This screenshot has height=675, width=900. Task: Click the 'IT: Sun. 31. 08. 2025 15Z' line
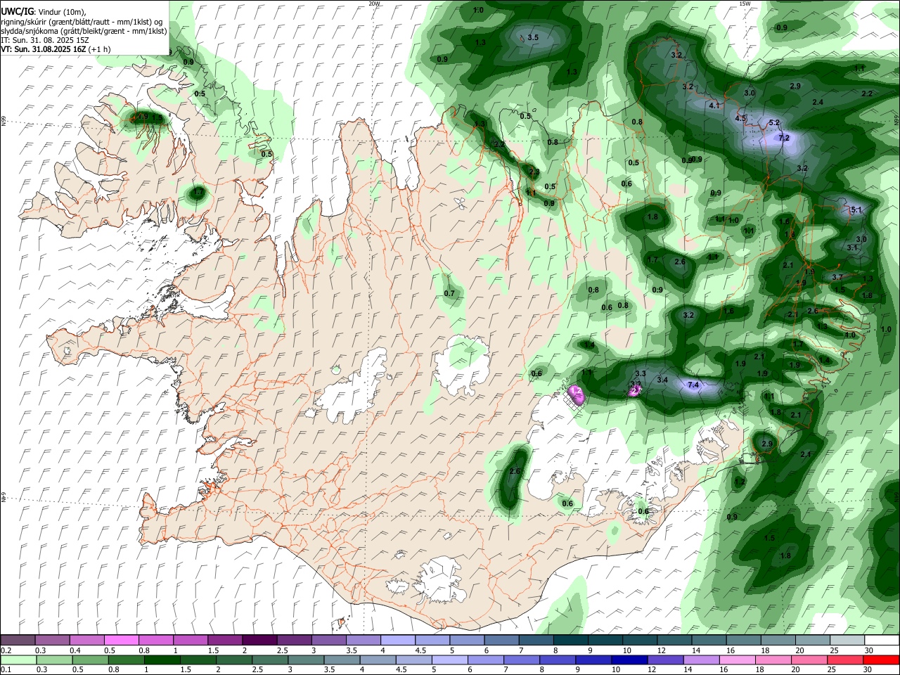click(44, 41)
